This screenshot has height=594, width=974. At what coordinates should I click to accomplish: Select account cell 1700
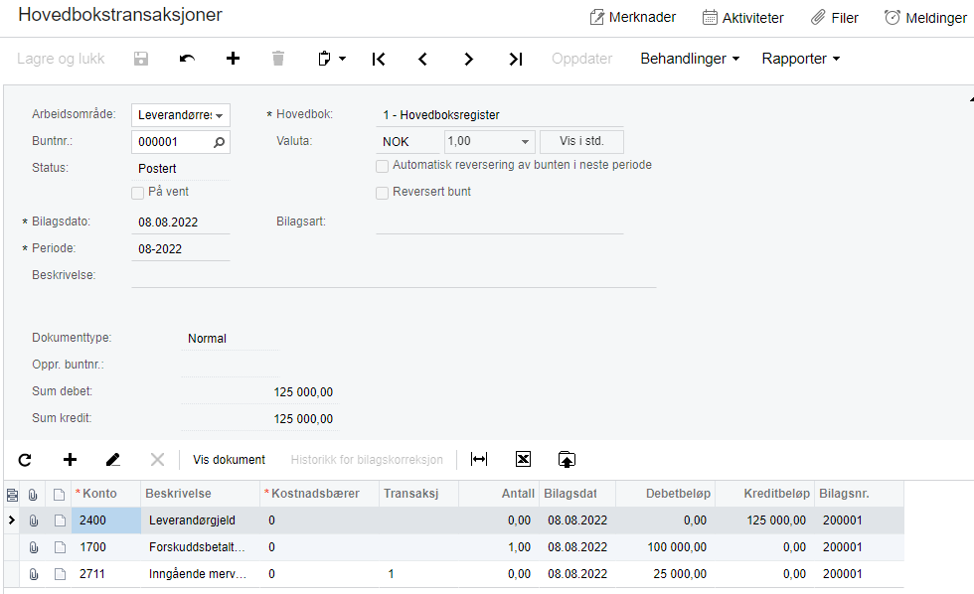coord(106,547)
